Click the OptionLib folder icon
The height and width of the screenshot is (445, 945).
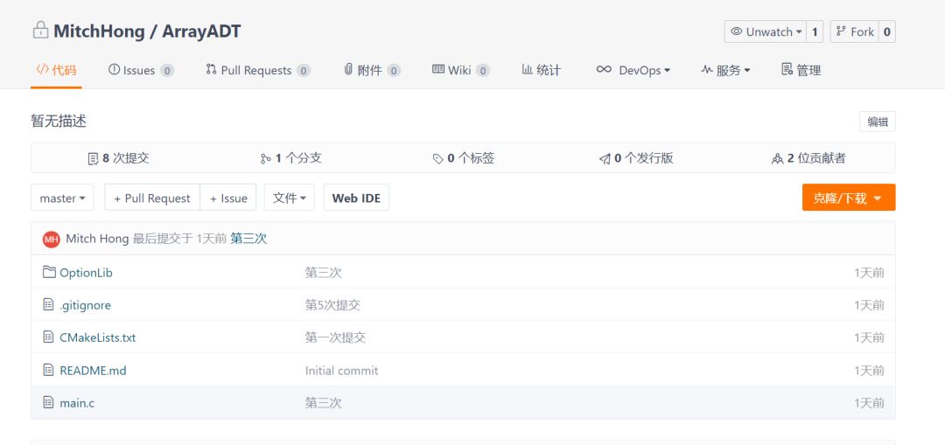49,272
